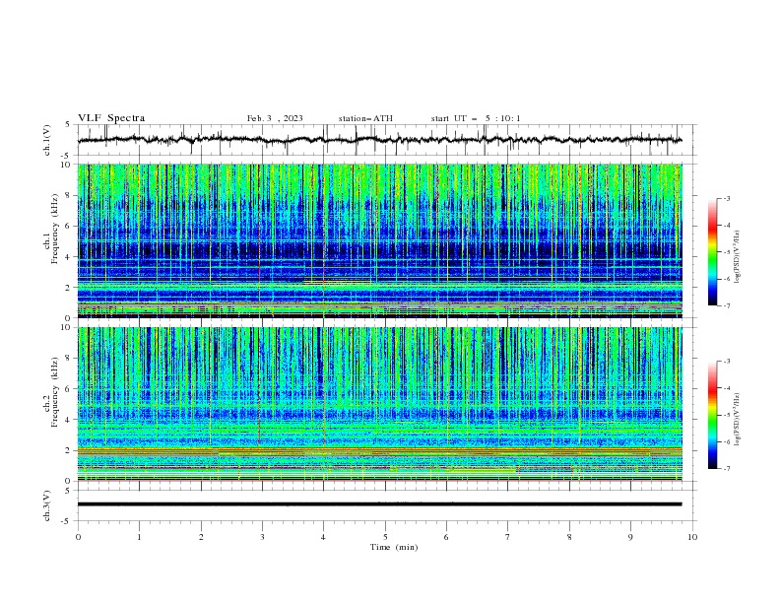
Task: Click the 'ch.3(V)' axis label
Action: (47, 505)
